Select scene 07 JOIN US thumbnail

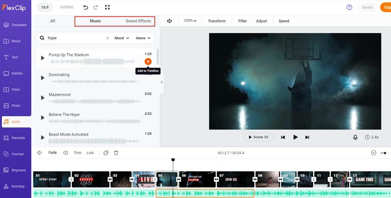[235, 179]
